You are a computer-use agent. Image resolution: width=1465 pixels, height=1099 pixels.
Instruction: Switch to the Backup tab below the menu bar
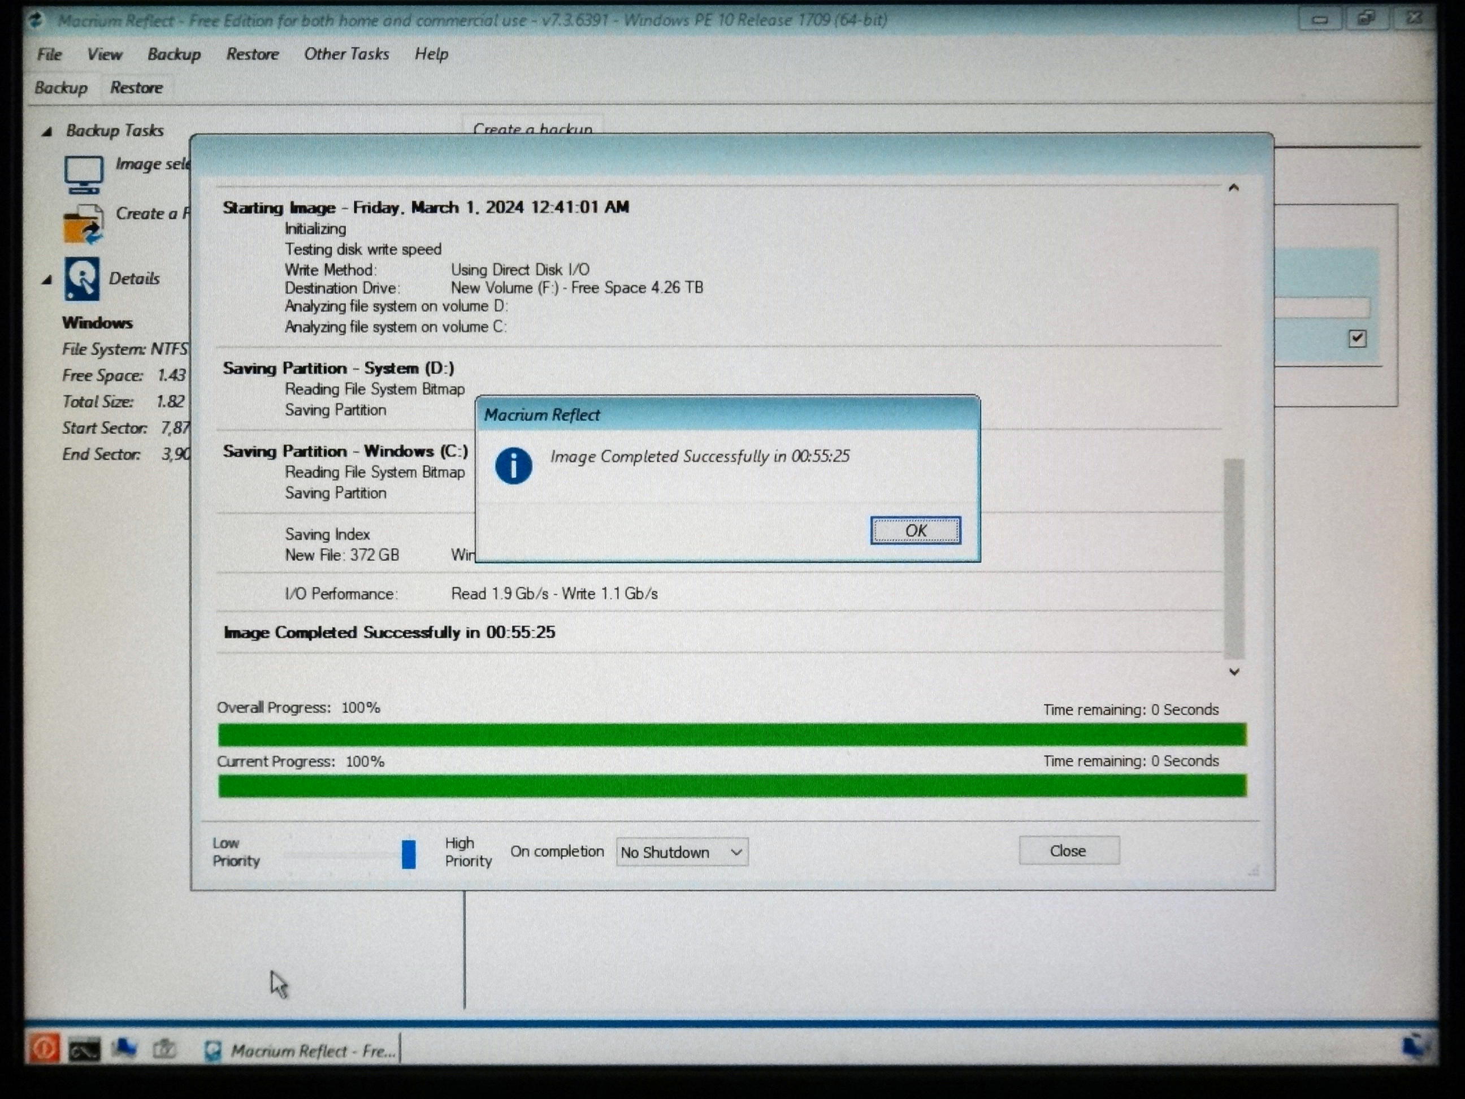click(61, 88)
